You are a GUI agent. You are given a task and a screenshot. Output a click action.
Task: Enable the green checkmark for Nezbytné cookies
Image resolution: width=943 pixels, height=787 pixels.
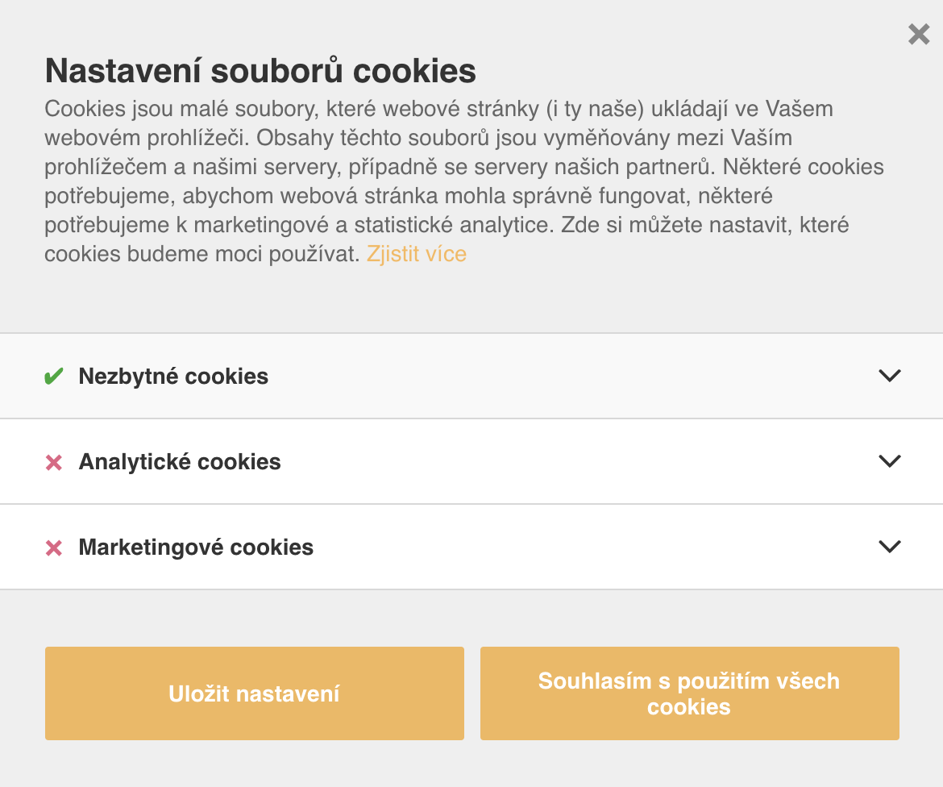pyautogui.click(x=52, y=375)
